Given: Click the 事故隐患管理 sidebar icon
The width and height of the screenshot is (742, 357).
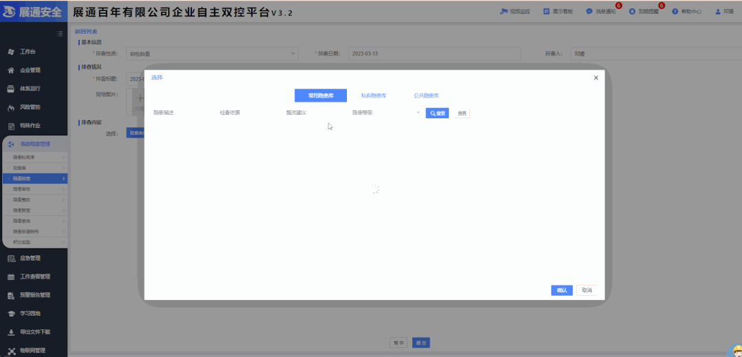Looking at the screenshot, I should tap(11, 144).
